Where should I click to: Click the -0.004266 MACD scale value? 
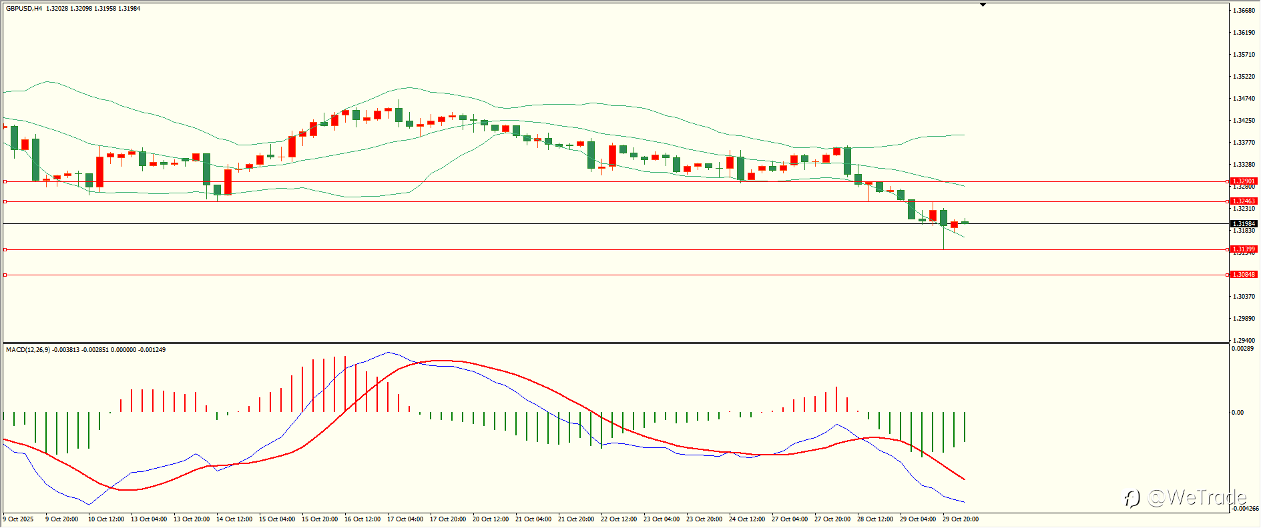pyautogui.click(x=1244, y=509)
